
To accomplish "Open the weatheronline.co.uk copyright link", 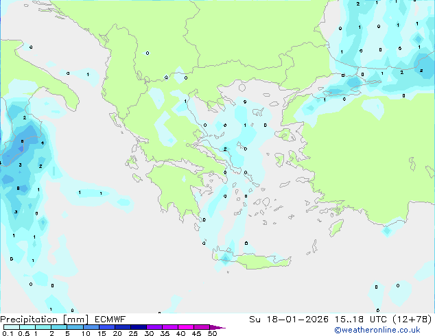I will [377, 330].
